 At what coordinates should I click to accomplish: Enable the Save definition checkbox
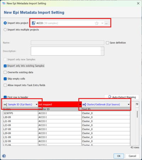coord(108,43)
